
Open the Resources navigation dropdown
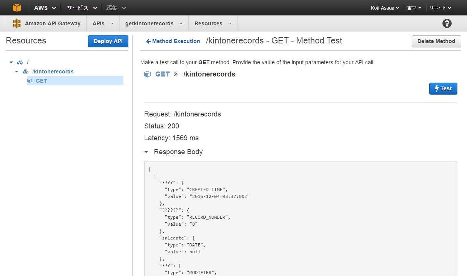point(213,23)
